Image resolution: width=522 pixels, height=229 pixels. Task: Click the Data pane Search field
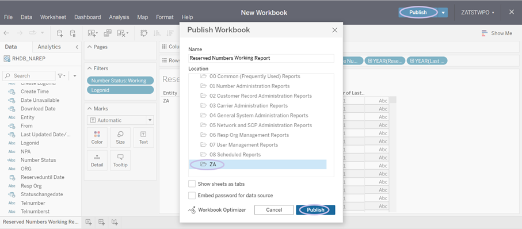[29, 75]
